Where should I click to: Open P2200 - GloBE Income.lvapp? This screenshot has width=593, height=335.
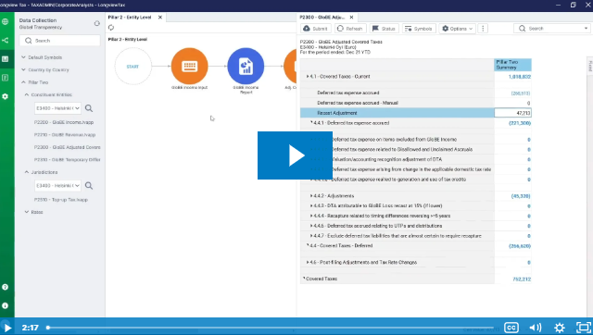64,122
